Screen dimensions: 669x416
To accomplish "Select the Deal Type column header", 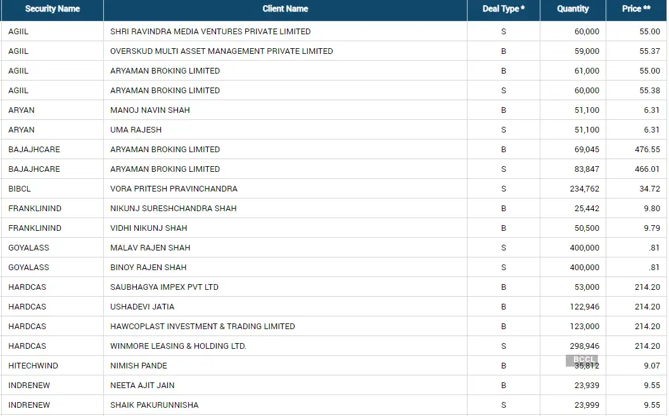I will click(504, 9).
